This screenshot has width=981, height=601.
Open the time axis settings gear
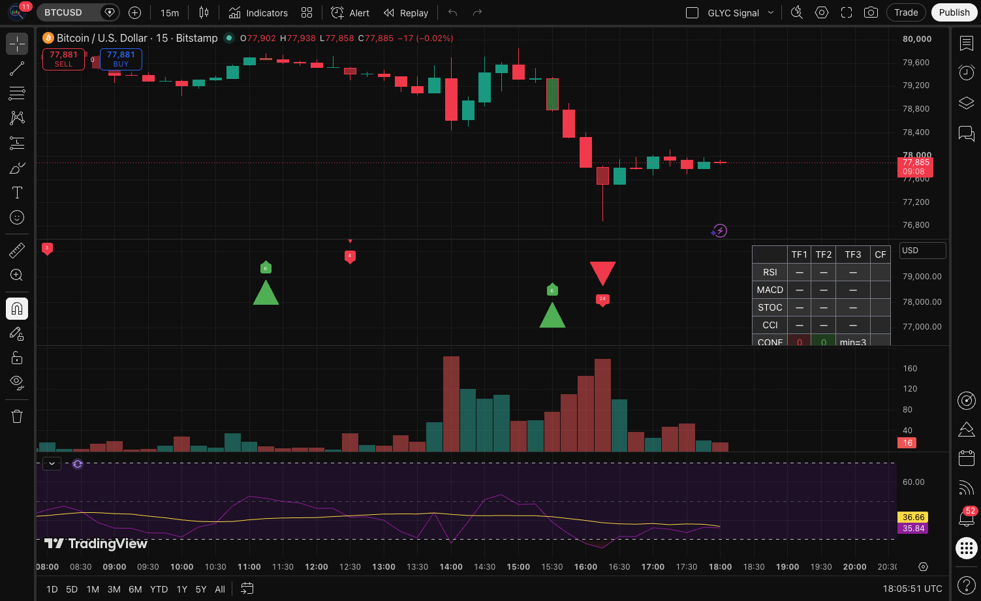923,566
